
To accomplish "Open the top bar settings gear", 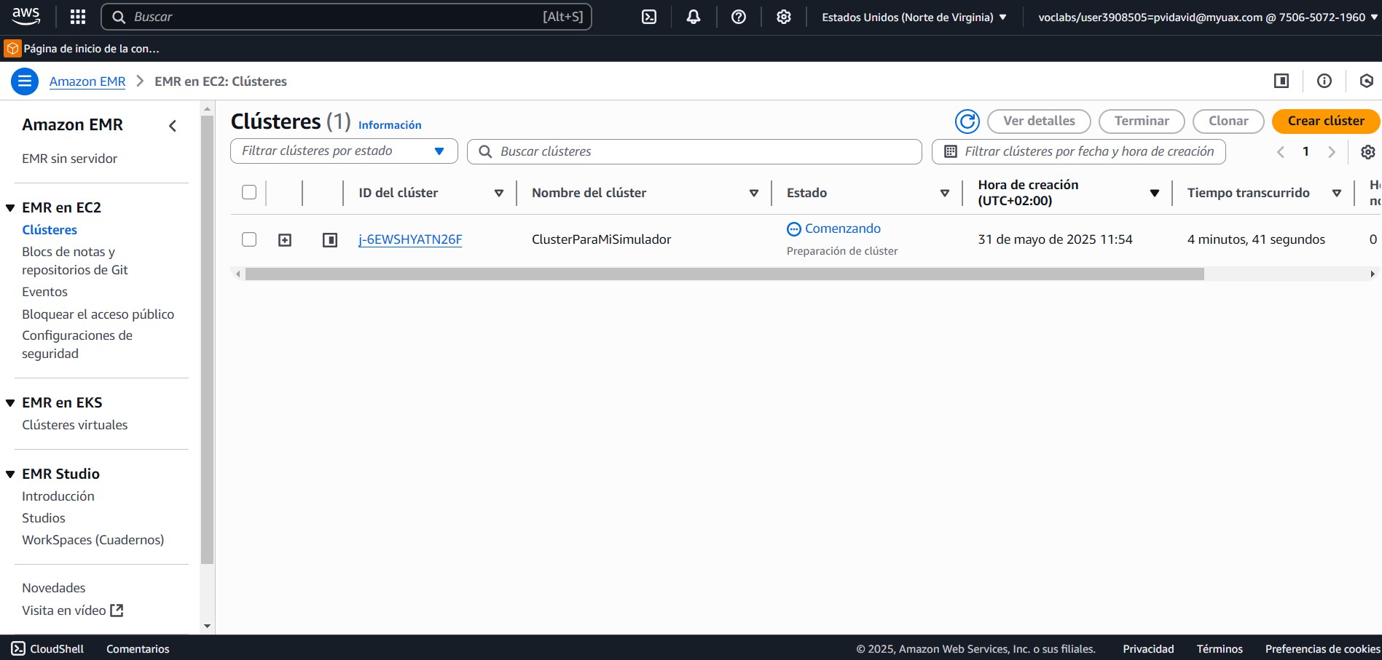I will point(784,17).
